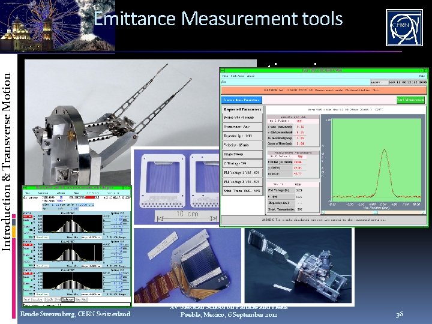The width and height of the screenshot is (432, 324).
Task: Click the Baseline button under the top histogram
Action: click(x=42, y=237)
